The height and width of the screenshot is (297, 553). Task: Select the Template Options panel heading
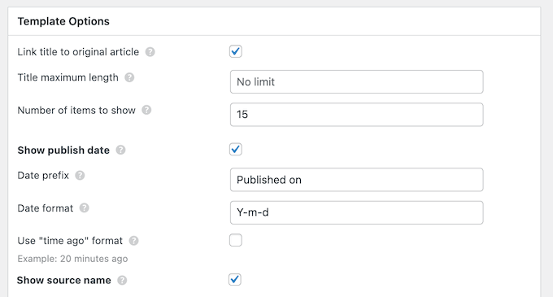[x=63, y=21]
